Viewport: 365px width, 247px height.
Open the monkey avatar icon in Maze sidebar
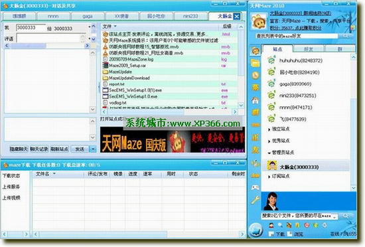click(x=256, y=50)
